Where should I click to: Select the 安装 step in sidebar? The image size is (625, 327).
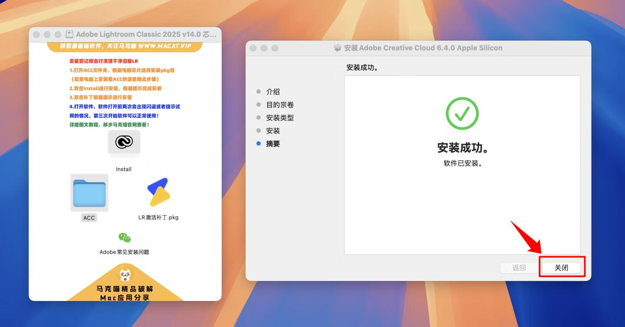273,131
